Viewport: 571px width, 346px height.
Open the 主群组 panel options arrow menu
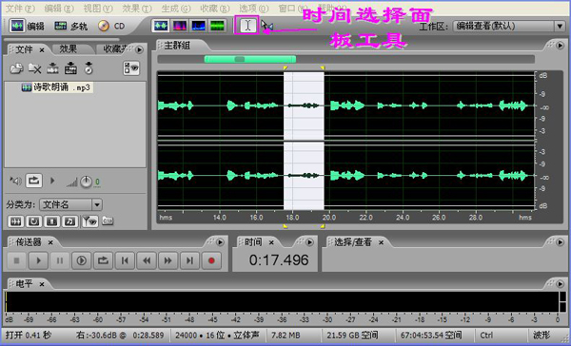pos(561,45)
